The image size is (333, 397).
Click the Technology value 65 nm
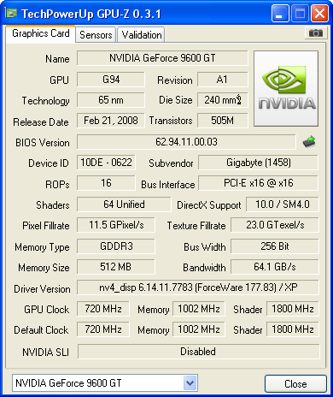tap(111, 100)
